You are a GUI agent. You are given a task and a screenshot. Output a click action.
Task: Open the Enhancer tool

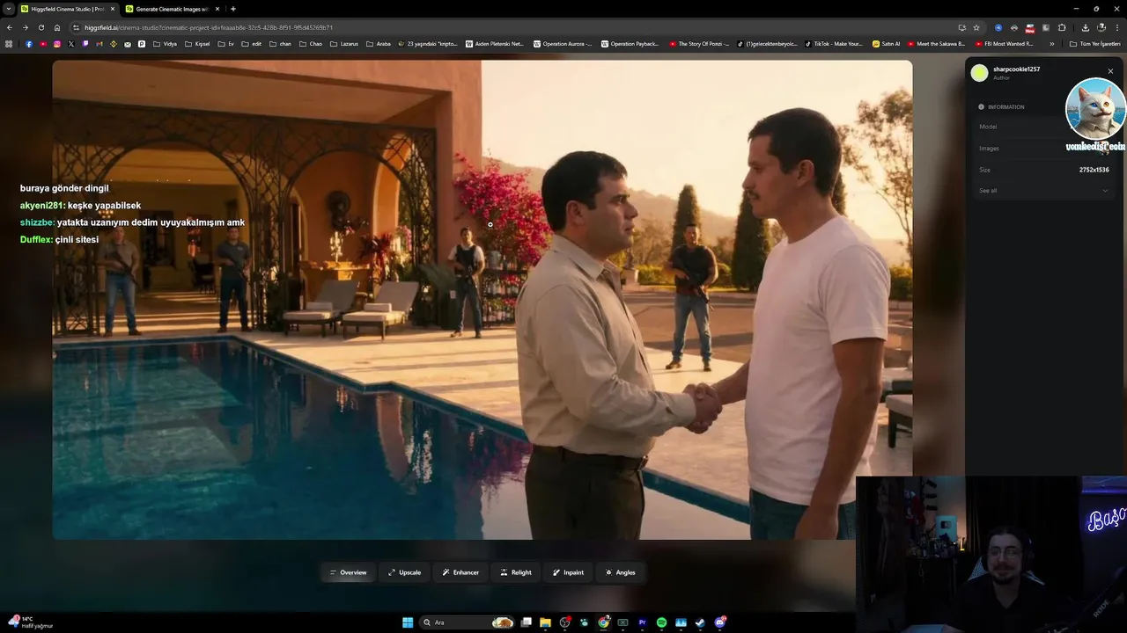[x=460, y=572]
